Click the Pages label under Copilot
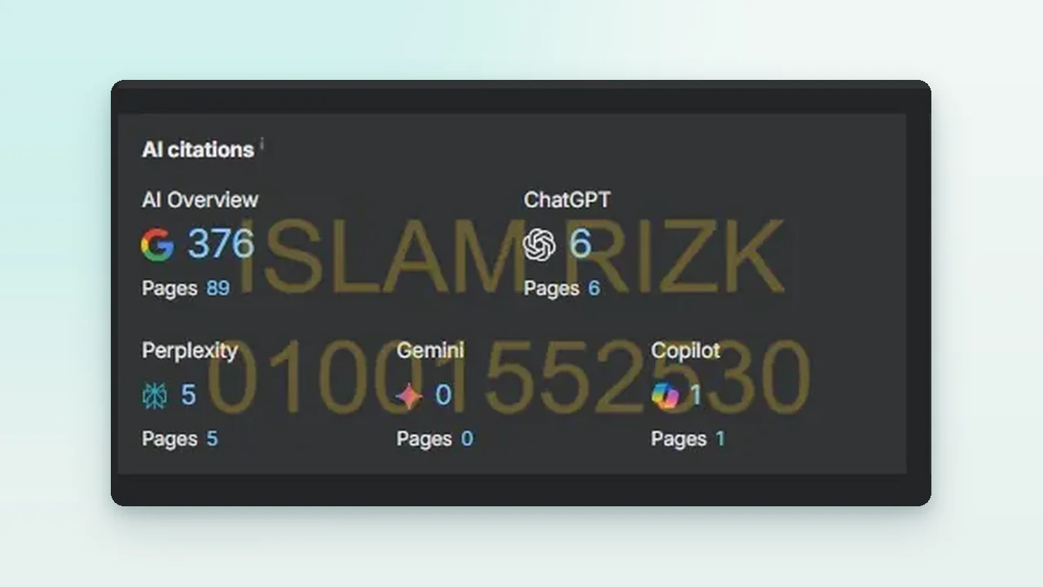Image resolution: width=1043 pixels, height=587 pixels. click(x=679, y=439)
